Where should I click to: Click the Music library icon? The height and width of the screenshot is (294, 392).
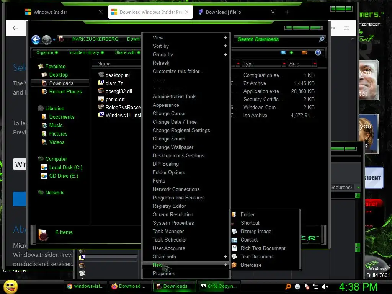(x=44, y=125)
